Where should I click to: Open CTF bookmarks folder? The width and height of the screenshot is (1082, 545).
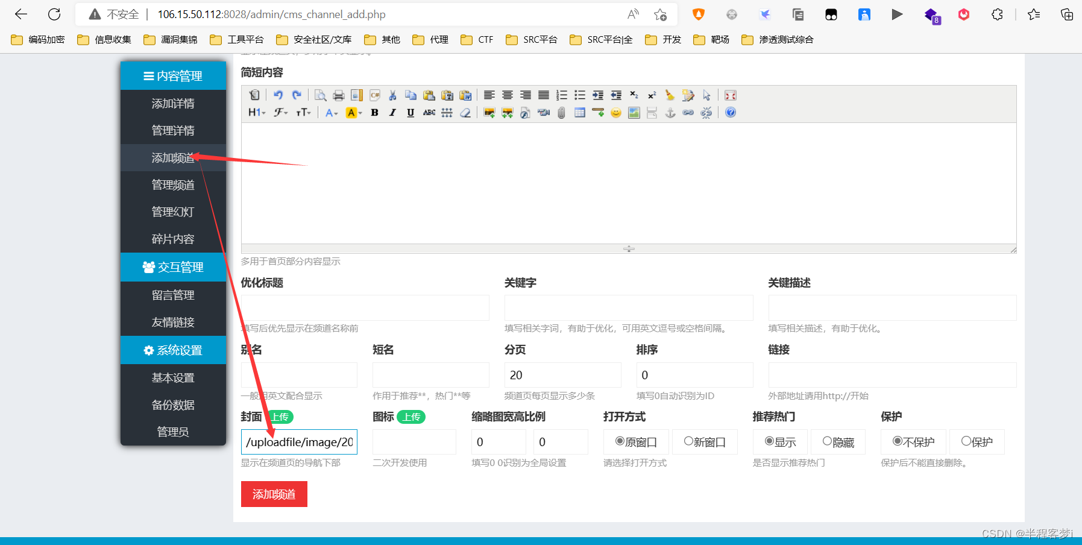[477, 40]
